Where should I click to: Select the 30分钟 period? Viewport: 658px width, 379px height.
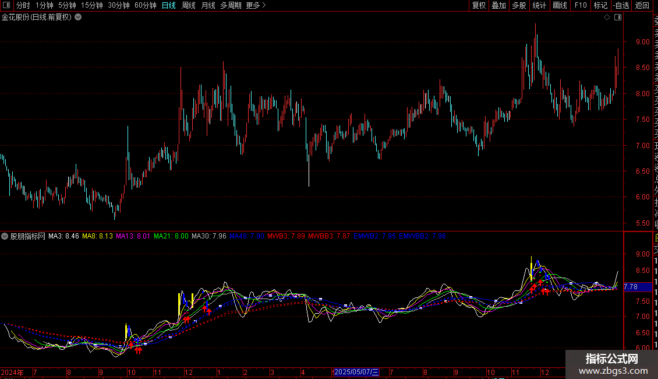coord(118,5)
